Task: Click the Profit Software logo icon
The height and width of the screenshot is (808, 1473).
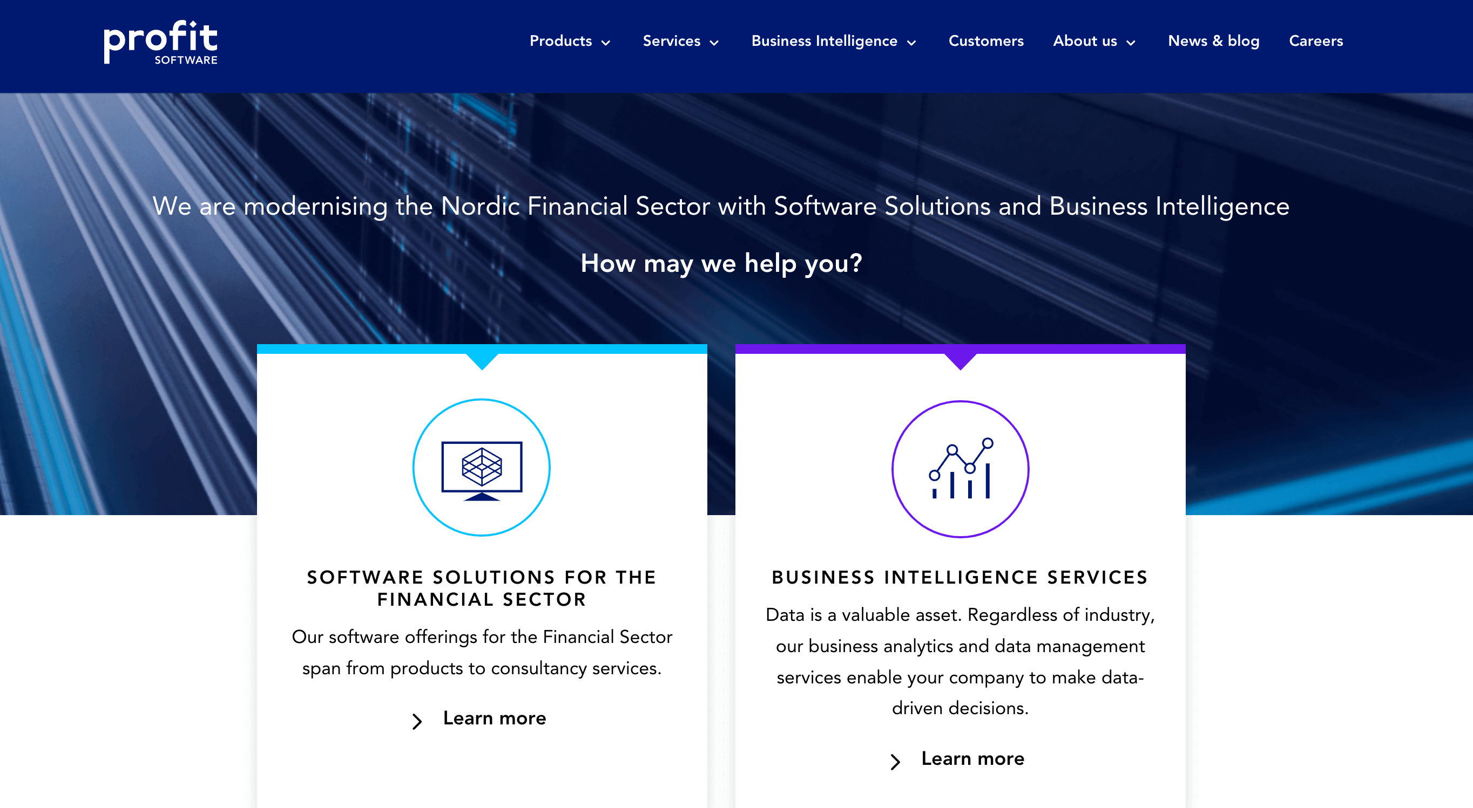Action: click(158, 42)
